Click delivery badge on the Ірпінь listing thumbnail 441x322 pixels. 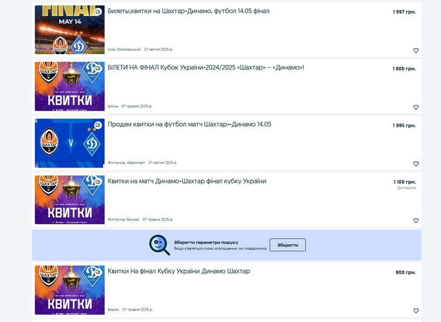(98, 68)
